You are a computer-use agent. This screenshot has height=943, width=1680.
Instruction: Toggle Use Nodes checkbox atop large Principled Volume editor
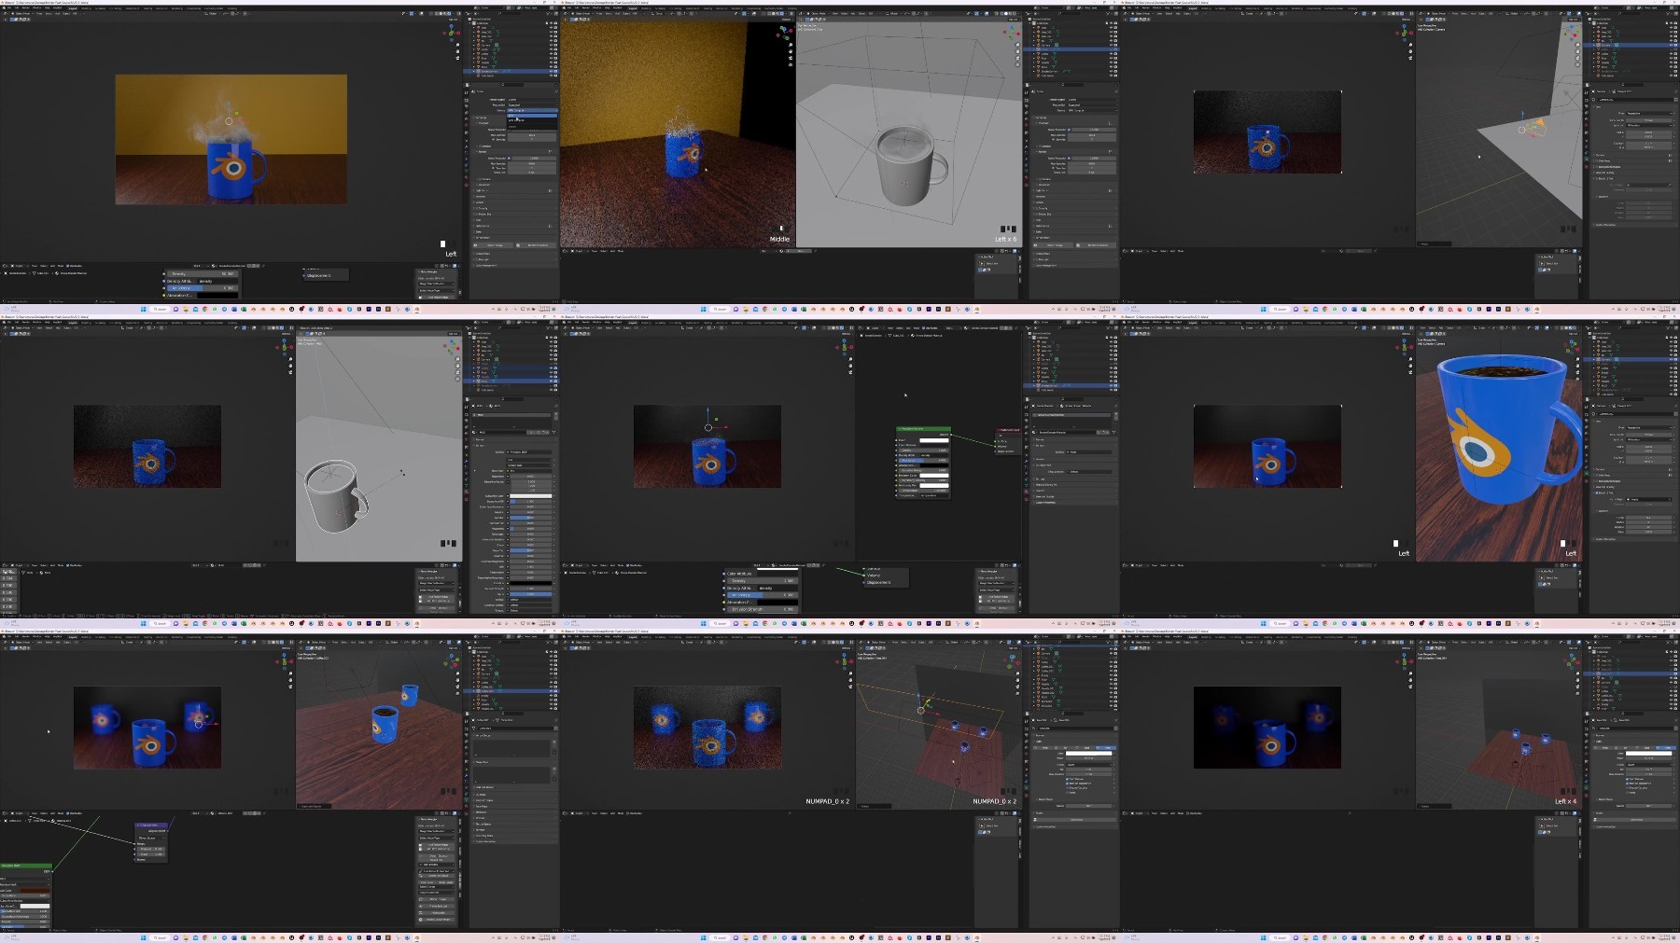point(923,328)
